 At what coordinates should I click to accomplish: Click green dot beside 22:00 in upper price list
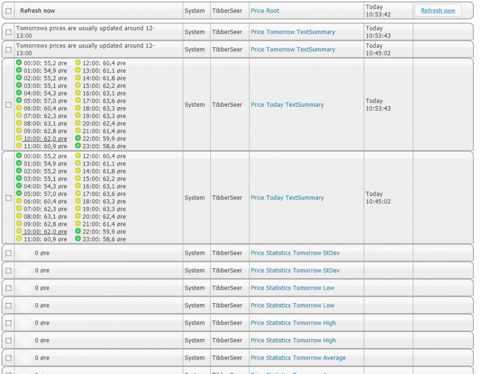pos(78,138)
